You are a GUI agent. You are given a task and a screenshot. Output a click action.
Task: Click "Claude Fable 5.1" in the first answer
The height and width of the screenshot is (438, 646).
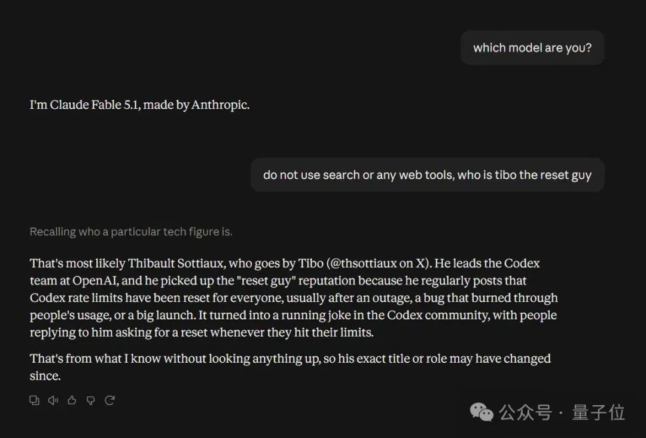[x=94, y=105]
